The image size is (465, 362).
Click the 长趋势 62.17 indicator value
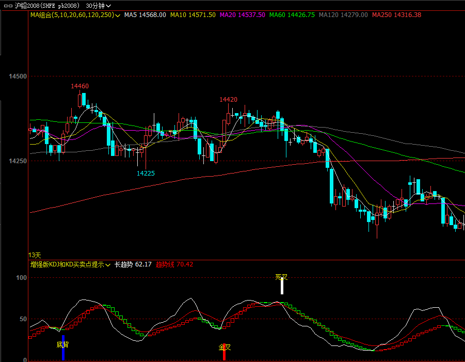pos(133,264)
